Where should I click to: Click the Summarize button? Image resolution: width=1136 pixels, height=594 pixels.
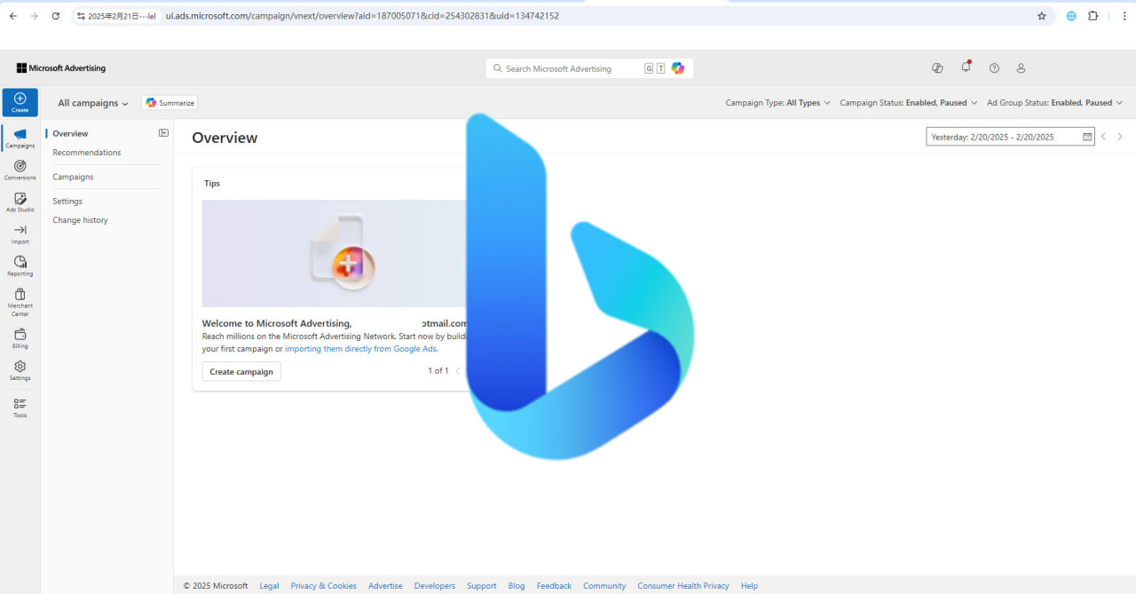pyautogui.click(x=170, y=103)
